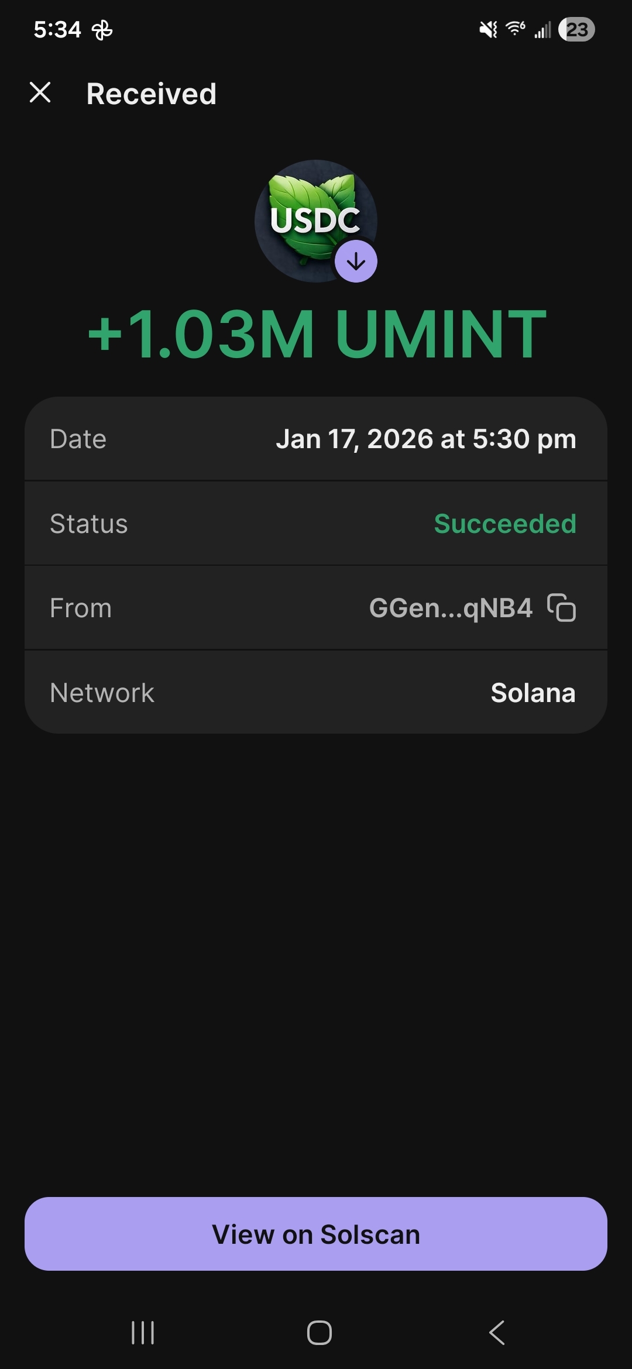This screenshot has width=632, height=1369.
Task: Tap the muted sound status icon
Action: click(x=488, y=29)
